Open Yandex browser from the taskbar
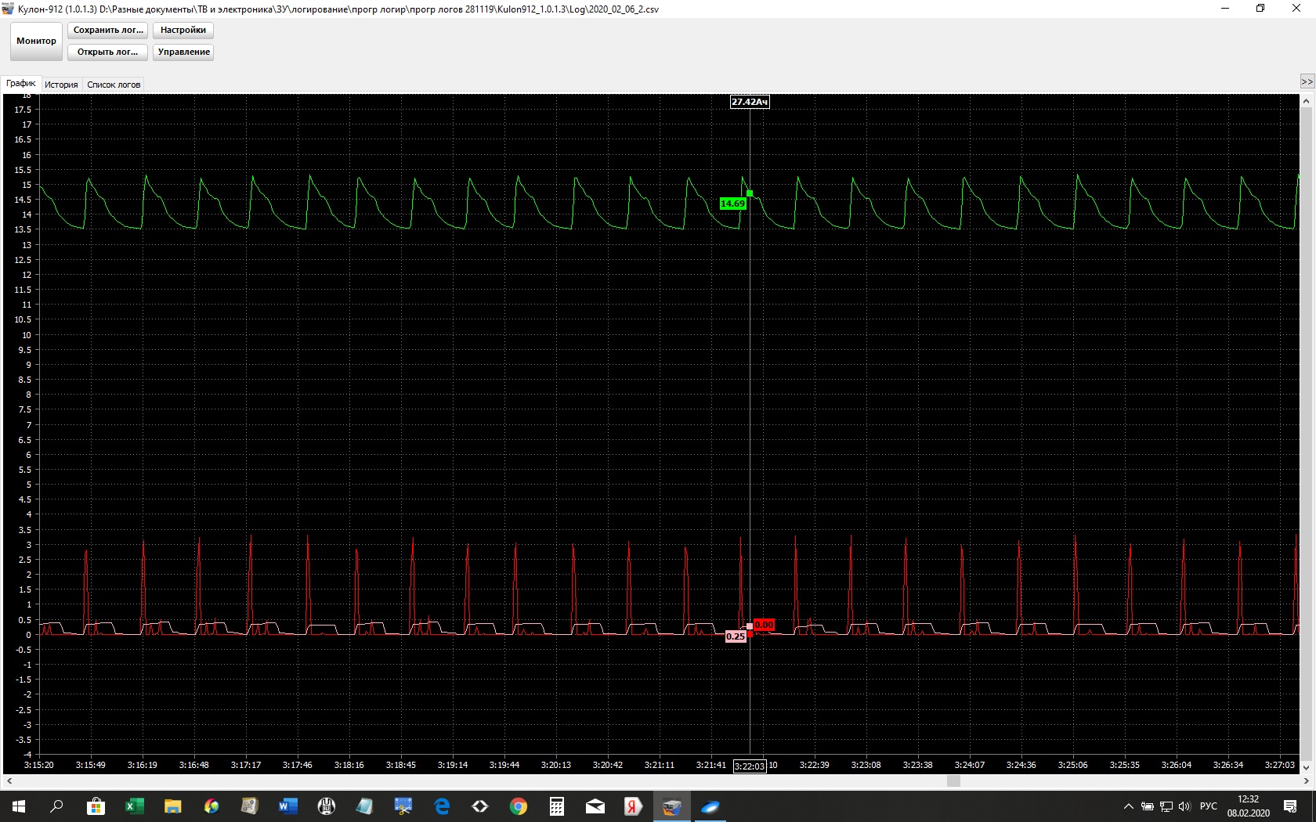This screenshot has width=1316, height=822. pyautogui.click(x=633, y=806)
